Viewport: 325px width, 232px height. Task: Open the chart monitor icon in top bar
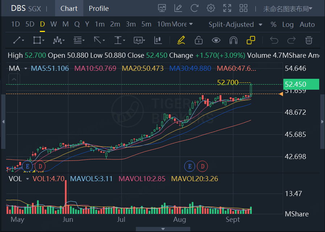[162, 8]
